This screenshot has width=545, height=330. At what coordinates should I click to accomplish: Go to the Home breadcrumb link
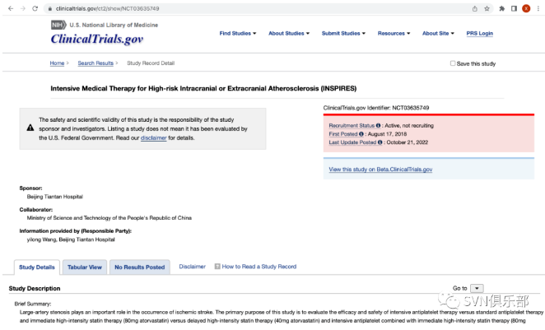coord(57,63)
